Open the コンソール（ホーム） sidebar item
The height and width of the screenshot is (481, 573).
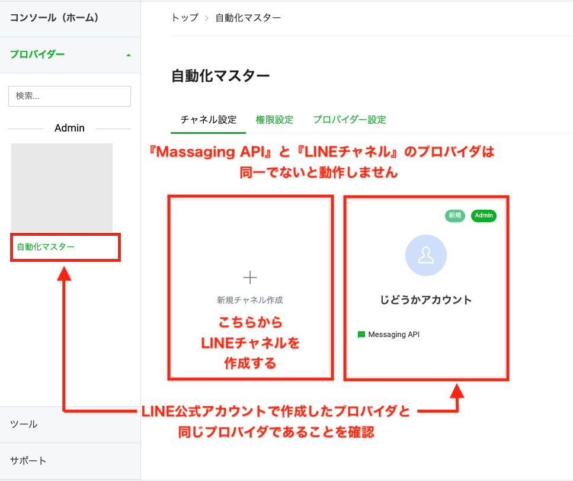tap(54, 18)
